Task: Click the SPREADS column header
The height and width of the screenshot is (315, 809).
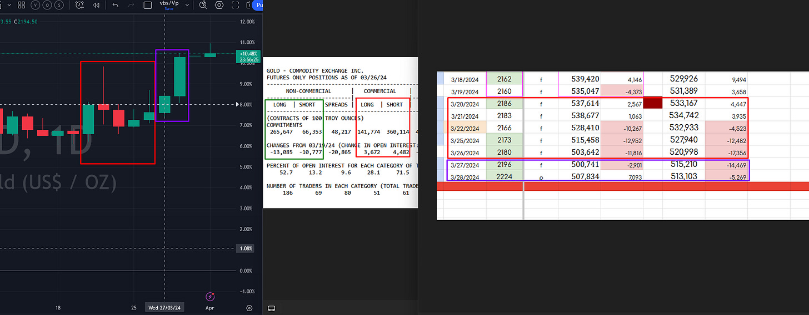Action: click(x=336, y=104)
